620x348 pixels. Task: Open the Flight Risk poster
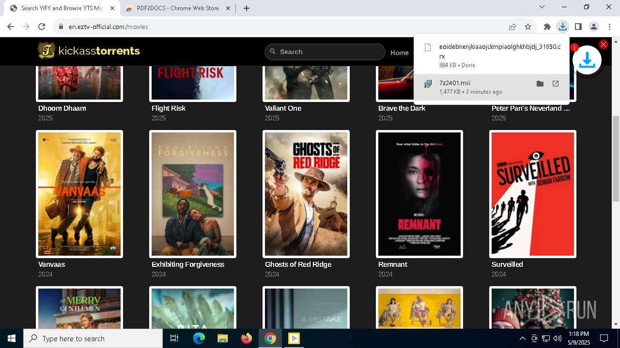[x=193, y=83]
